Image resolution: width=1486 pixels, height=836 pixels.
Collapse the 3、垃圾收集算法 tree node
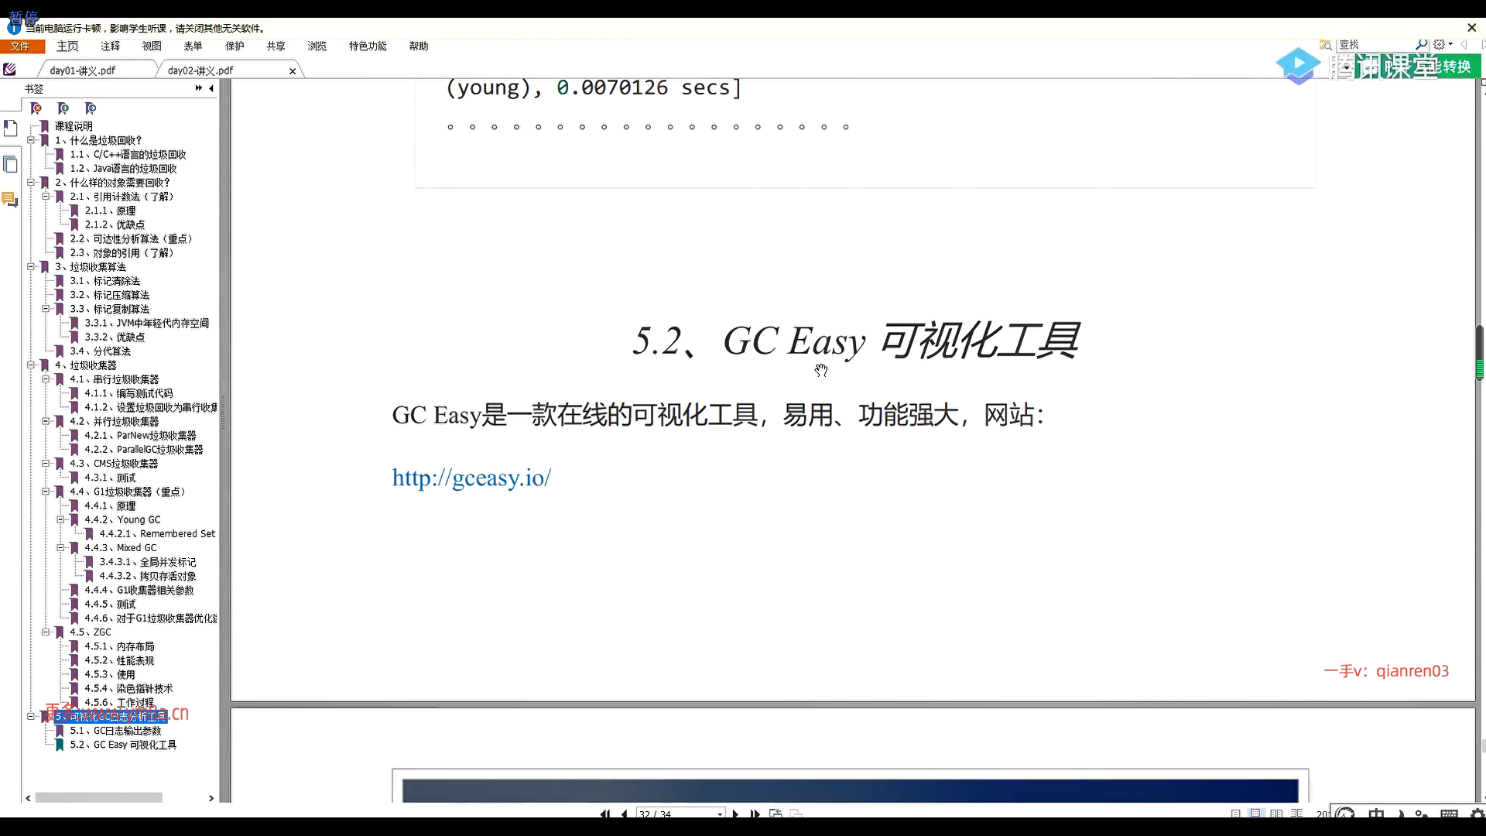31,267
